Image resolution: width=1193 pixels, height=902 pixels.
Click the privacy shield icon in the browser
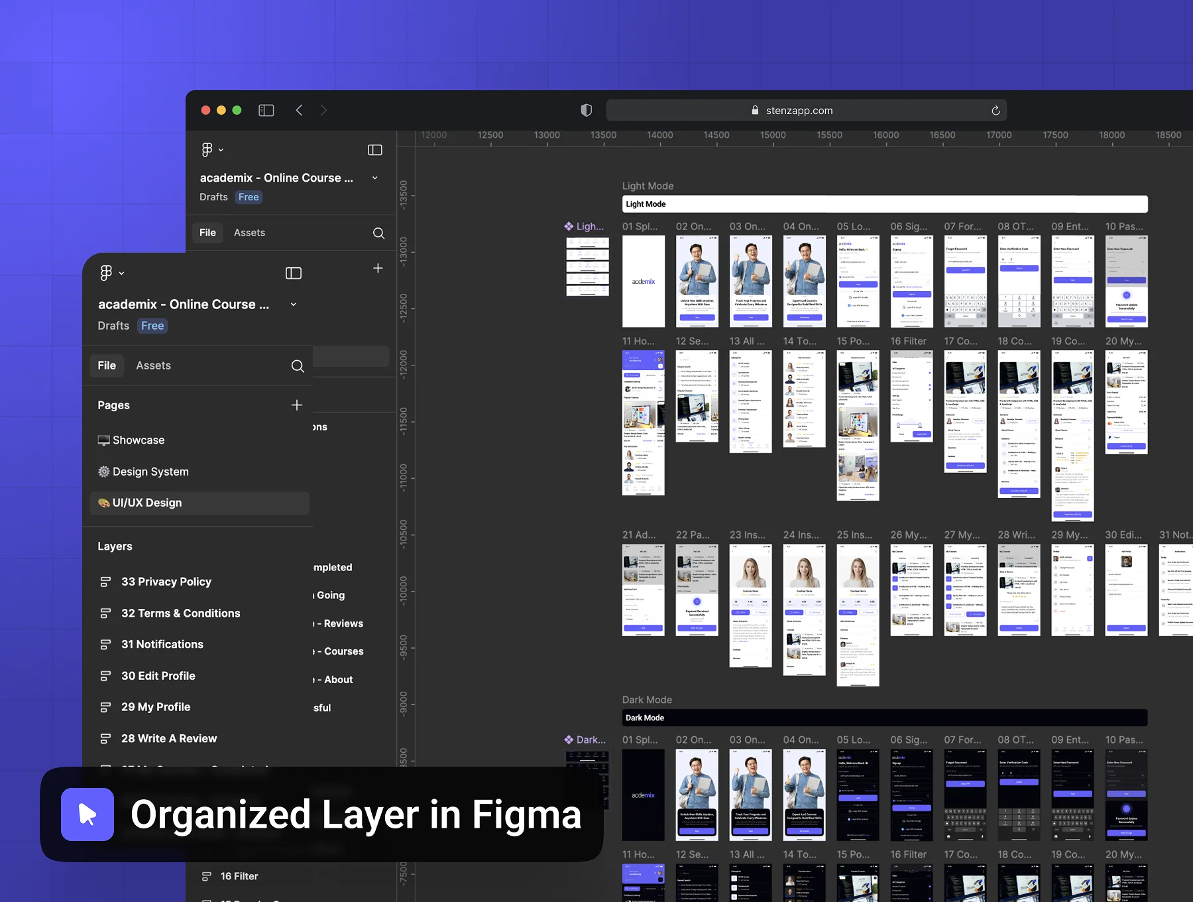(586, 110)
